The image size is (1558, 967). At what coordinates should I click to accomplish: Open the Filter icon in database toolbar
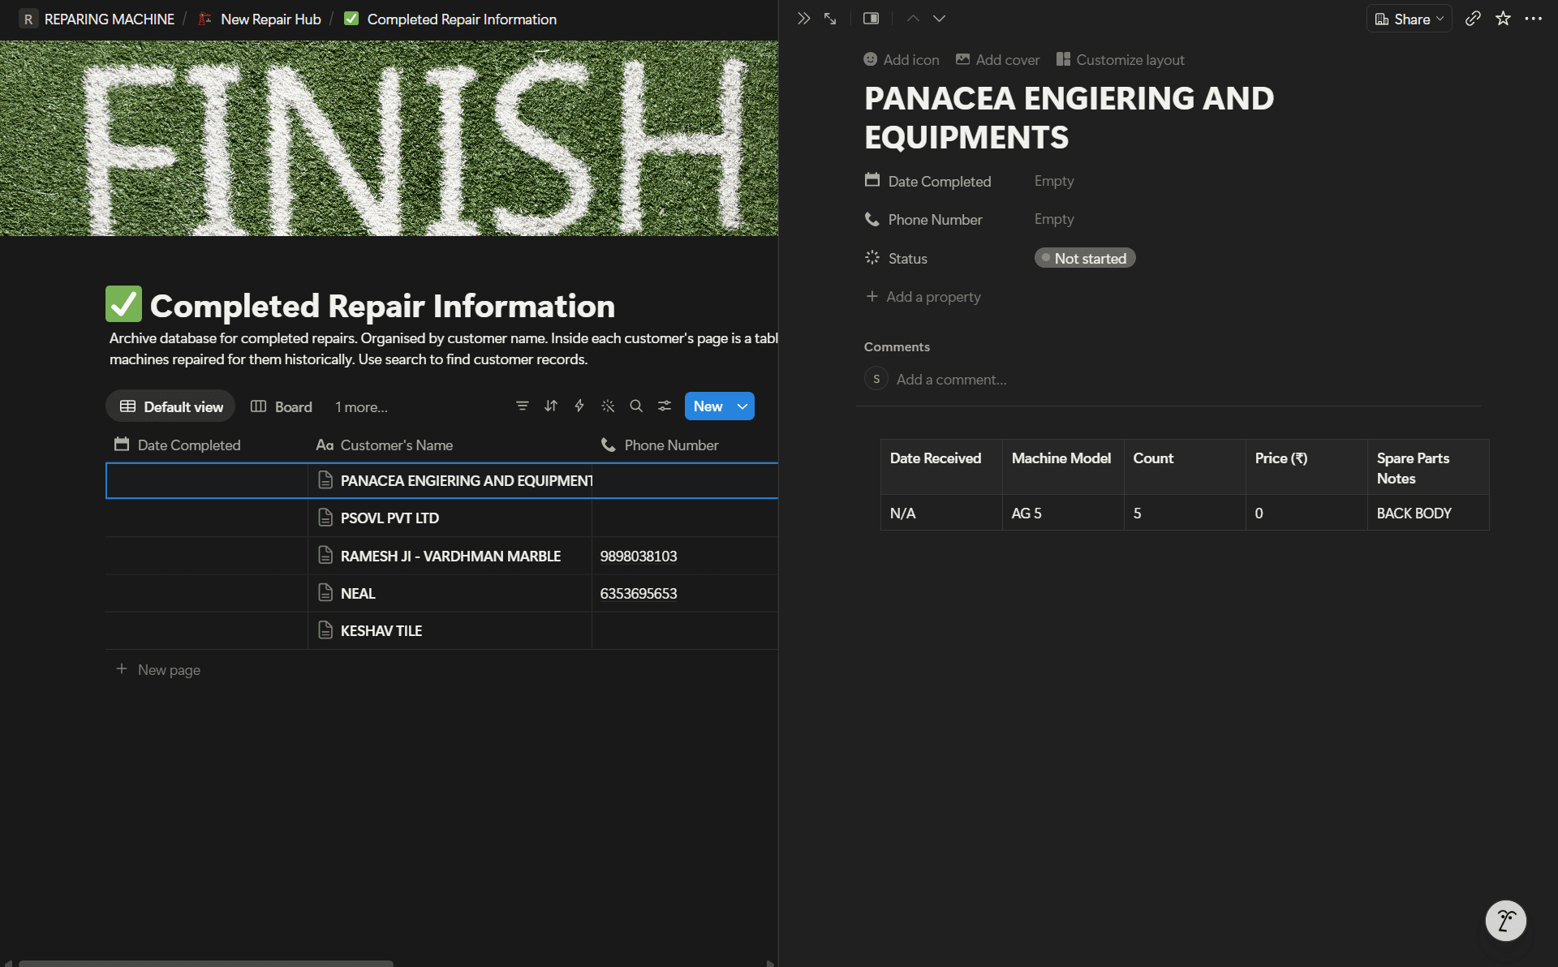[x=523, y=406]
